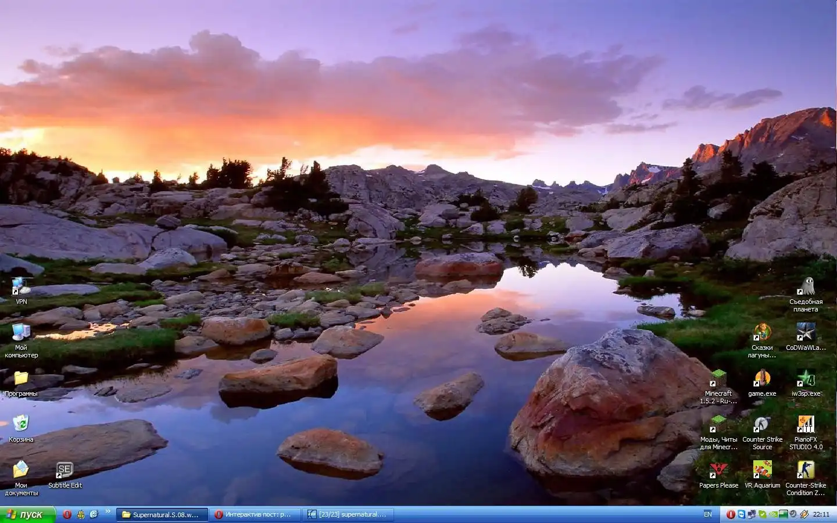This screenshot has width=837, height=523.
Task: Select the Съедобная планета ghost icon
Action: (806, 287)
